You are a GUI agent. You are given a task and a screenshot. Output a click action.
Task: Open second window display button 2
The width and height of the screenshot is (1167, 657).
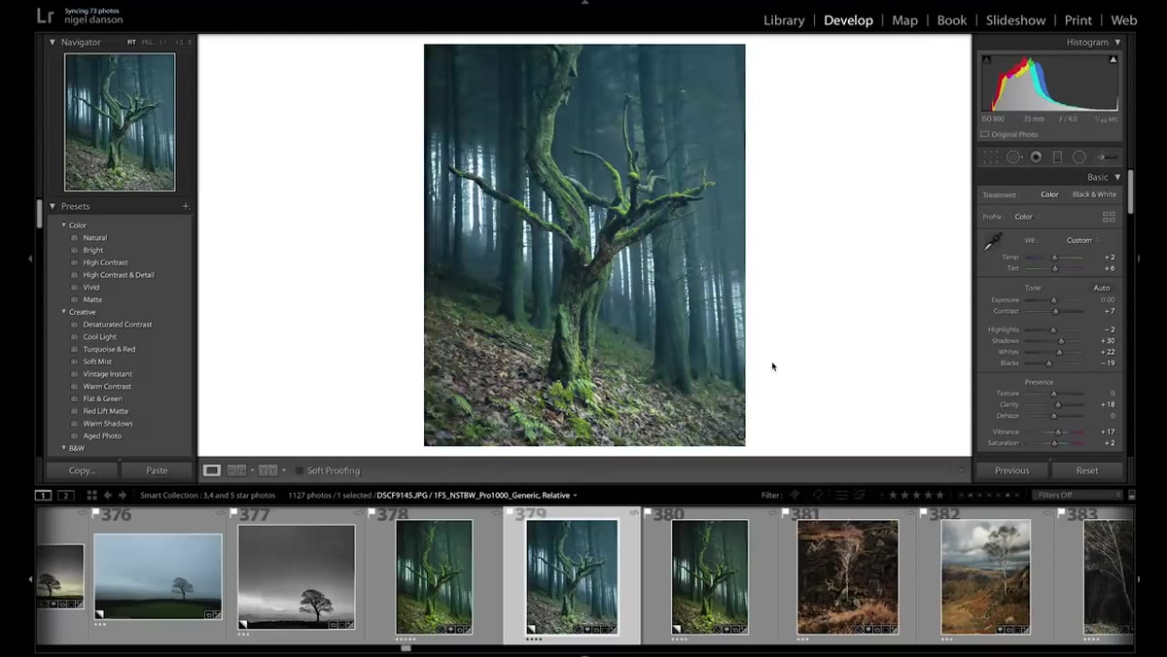coord(65,495)
